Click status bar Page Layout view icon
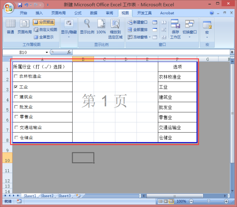 pos(166,201)
